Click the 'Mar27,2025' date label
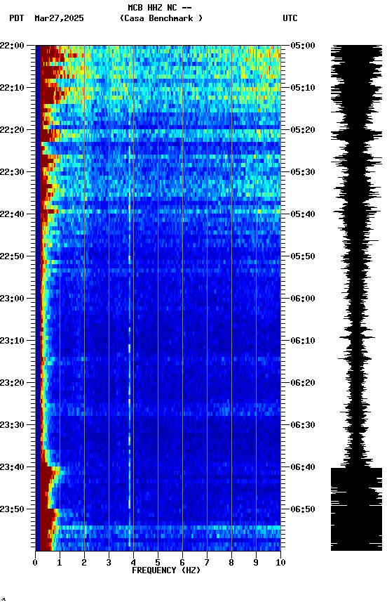Screen dimensions: 387x607 tap(59, 18)
